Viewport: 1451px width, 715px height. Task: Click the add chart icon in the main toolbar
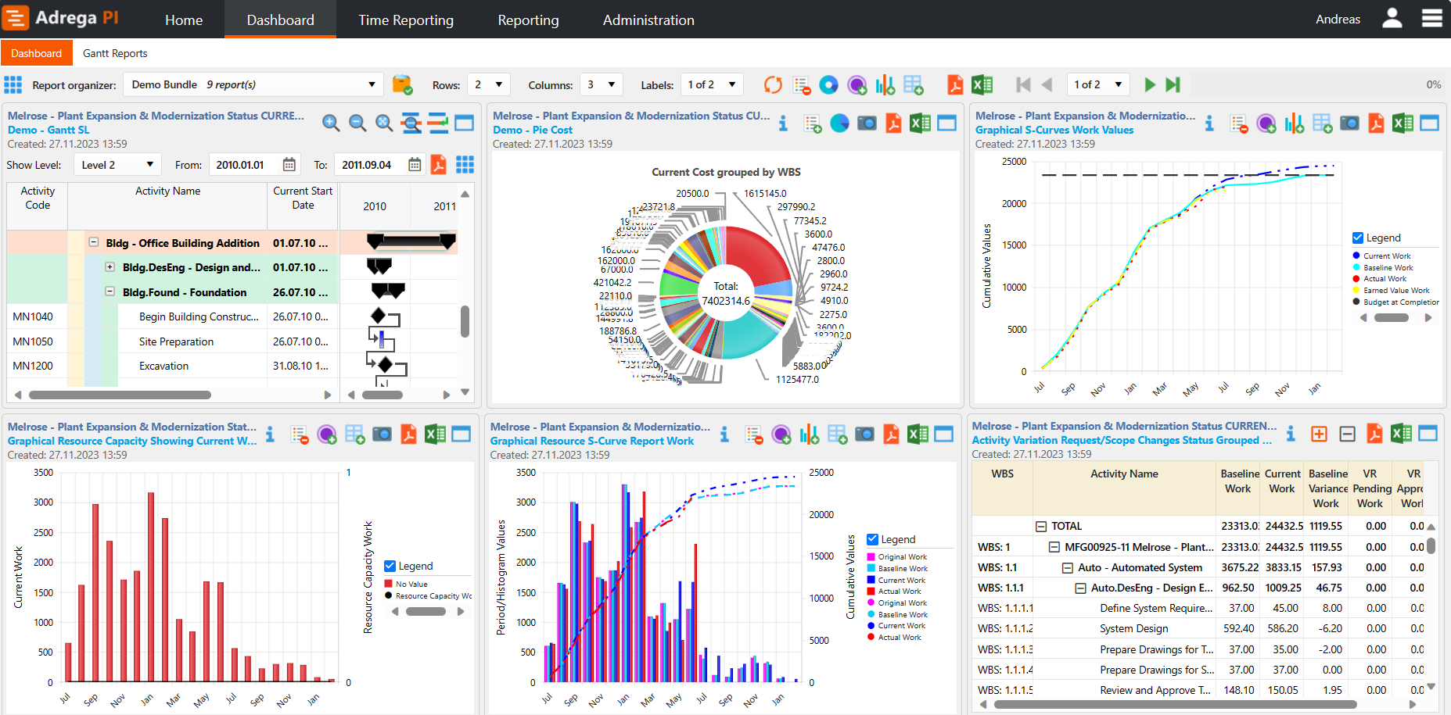click(x=885, y=84)
